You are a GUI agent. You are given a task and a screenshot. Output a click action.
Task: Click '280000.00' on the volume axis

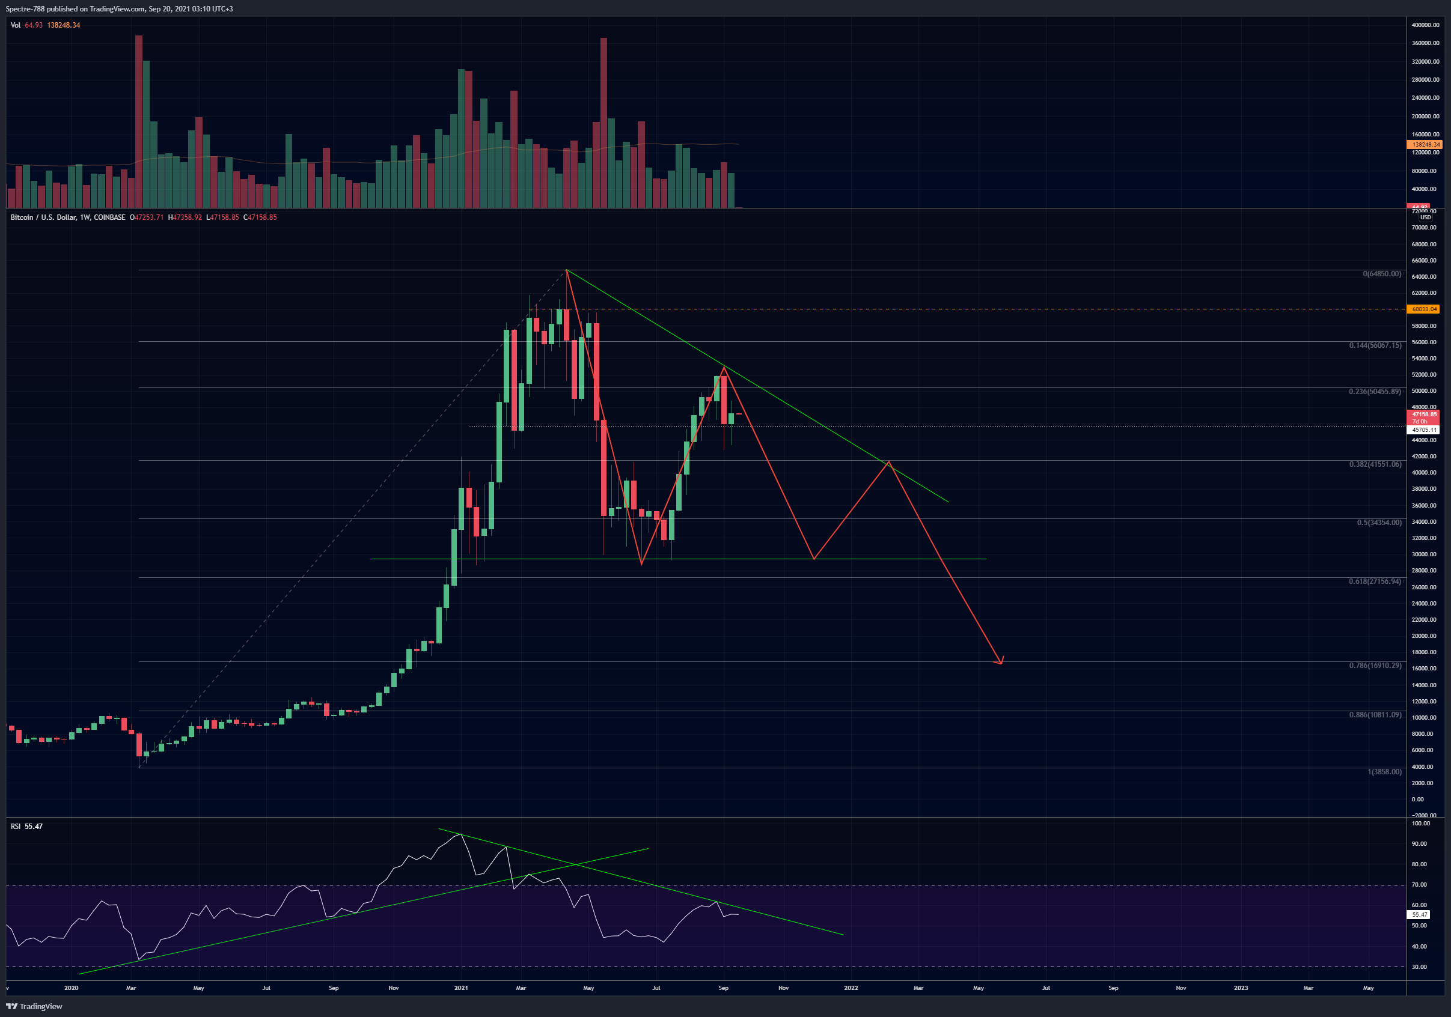(x=1425, y=79)
